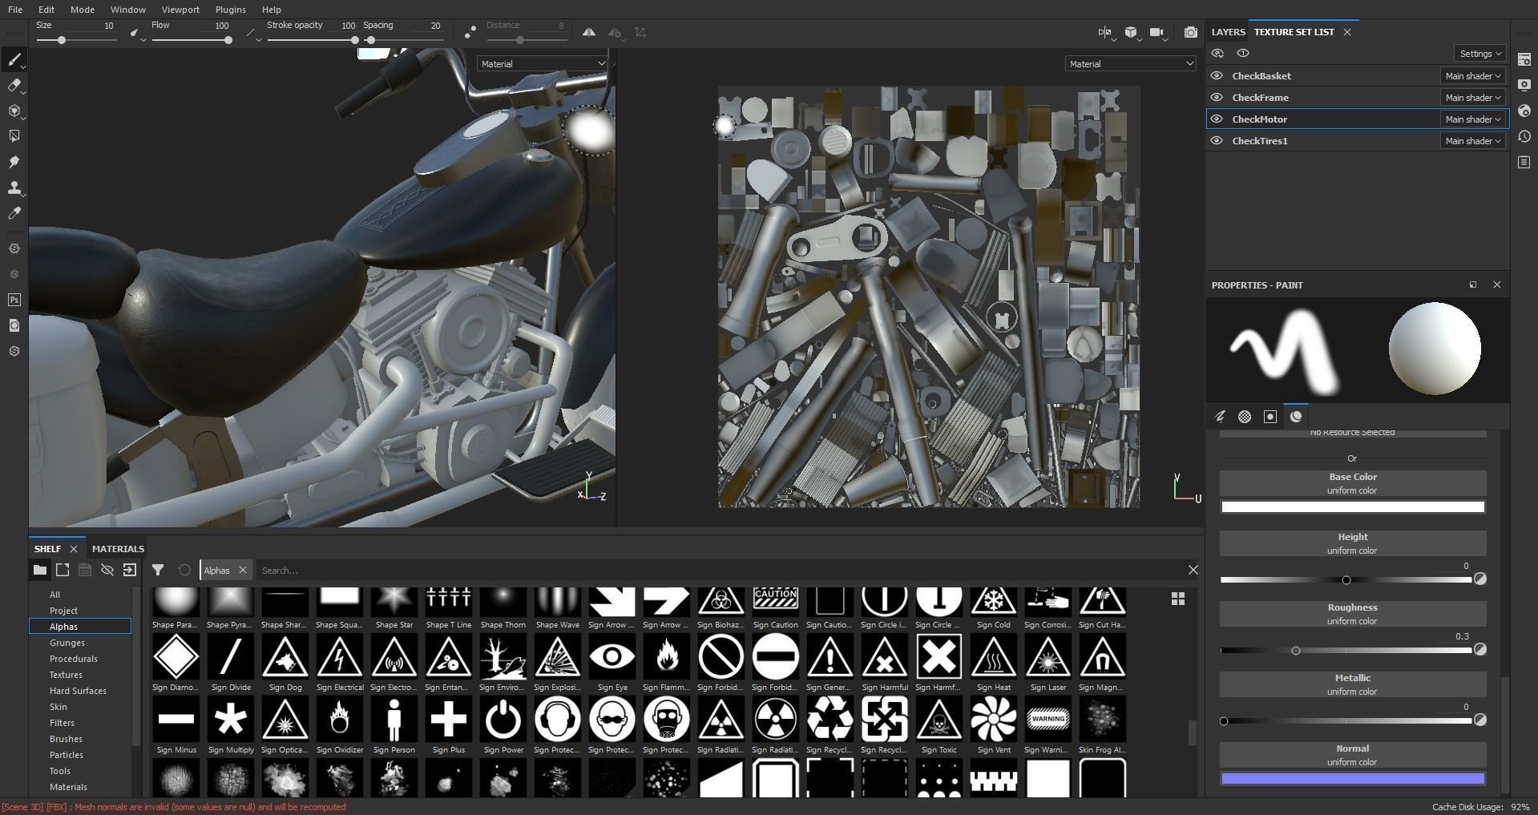Open the brush properties icon tab

(1219, 417)
